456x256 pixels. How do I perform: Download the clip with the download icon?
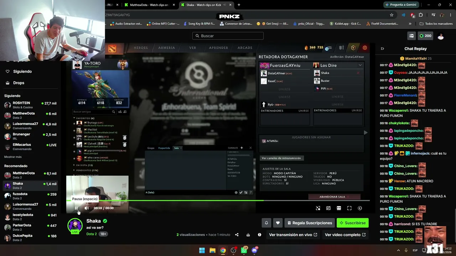pos(248,235)
